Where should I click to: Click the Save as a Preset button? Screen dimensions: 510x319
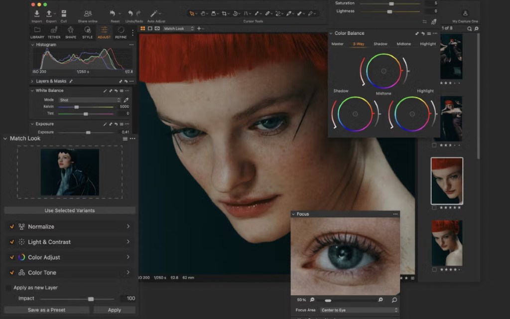tap(46, 310)
